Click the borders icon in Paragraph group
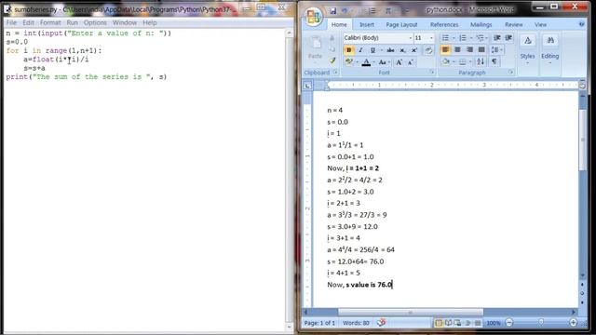 (x=462, y=61)
